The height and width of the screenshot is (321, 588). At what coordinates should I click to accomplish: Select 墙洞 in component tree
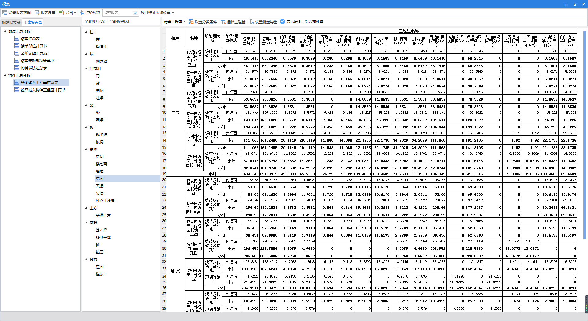[100, 90]
